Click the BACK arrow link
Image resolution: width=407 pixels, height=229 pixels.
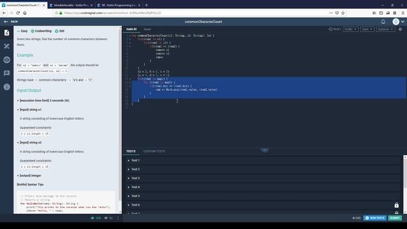pos(11,22)
